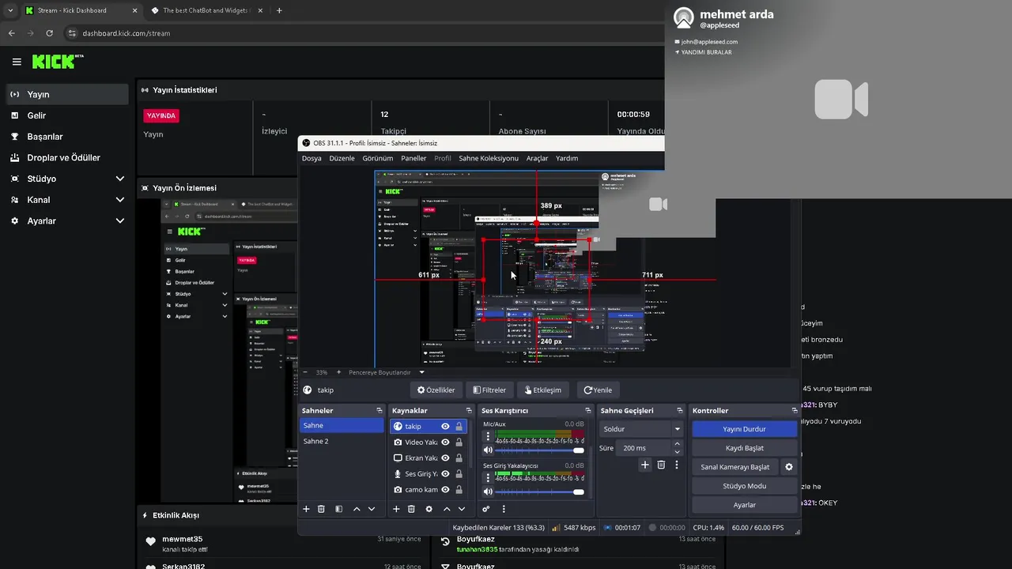Open Filtreler for the selected source
Screen dimensions: 1012x569
[x=489, y=390]
